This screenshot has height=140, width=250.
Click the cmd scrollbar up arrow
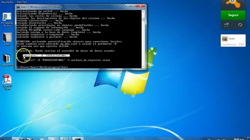pyautogui.click(x=143, y=12)
